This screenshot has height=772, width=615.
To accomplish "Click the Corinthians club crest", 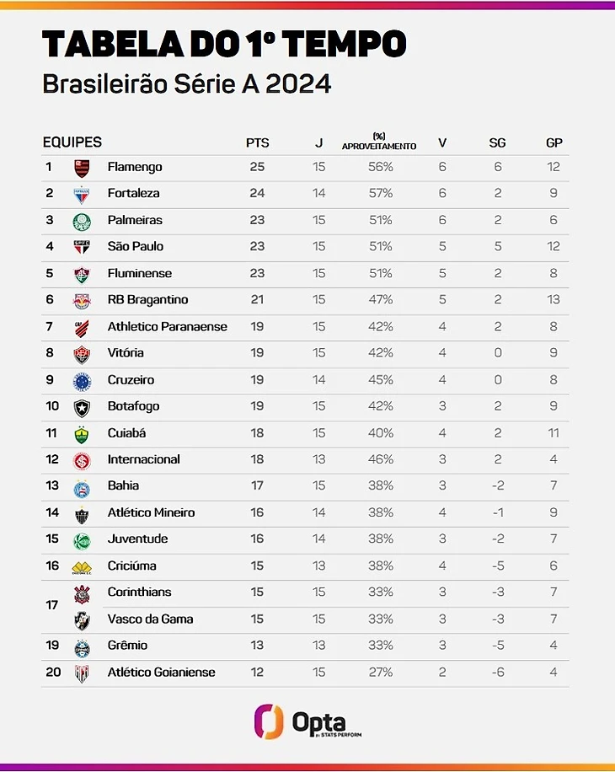I will click(x=82, y=593).
